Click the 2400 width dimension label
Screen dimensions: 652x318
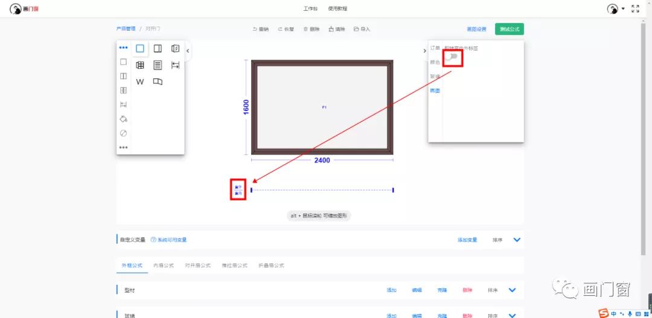[x=322, y=161]
